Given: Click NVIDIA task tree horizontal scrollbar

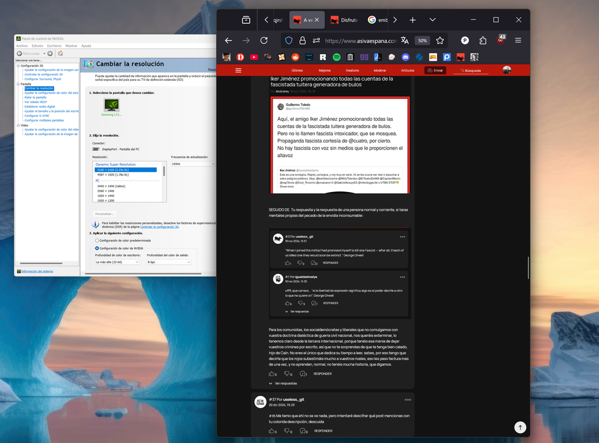Looking at the screenshot, I should click(41, 263).
